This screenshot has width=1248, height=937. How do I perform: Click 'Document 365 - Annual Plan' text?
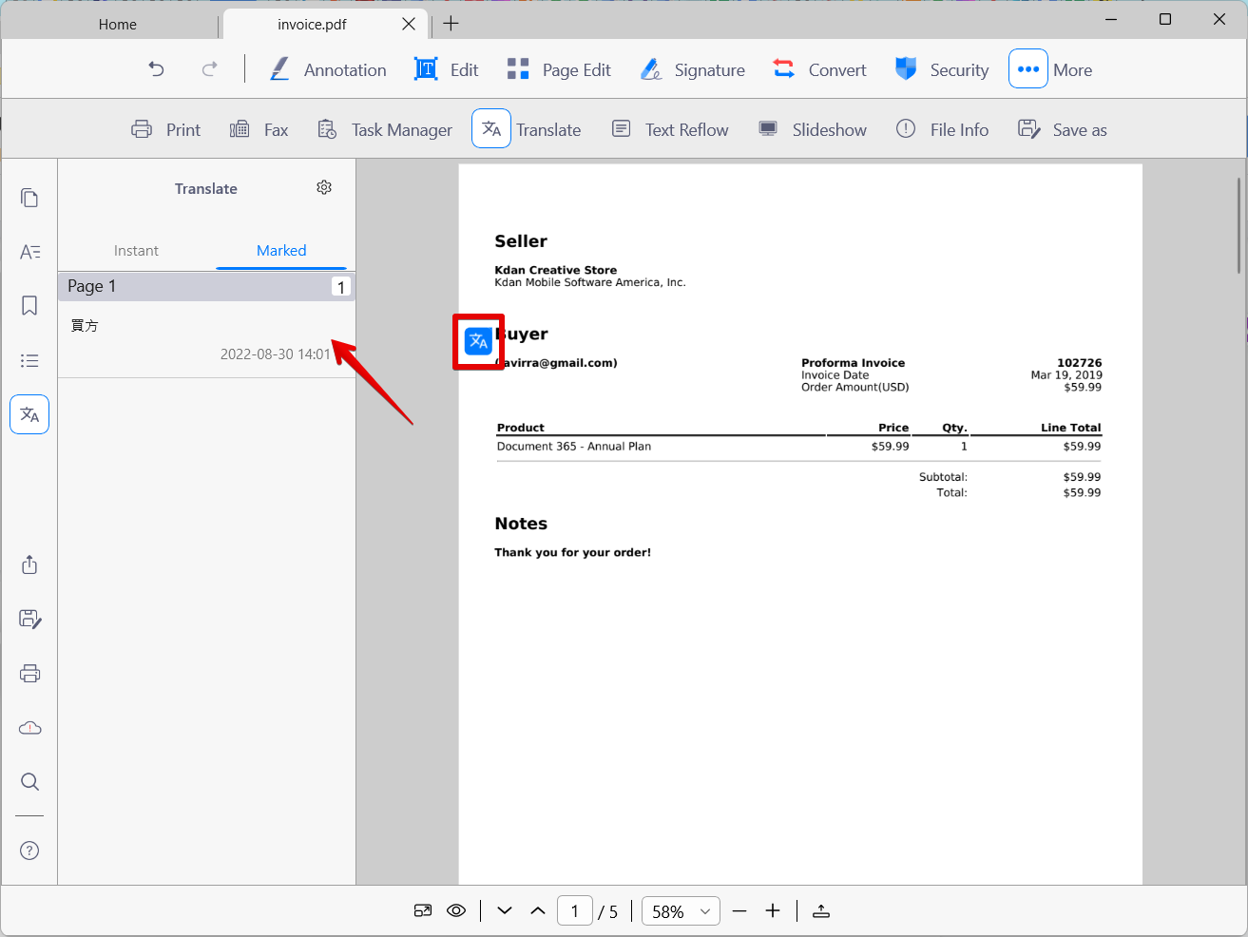point(574,446)
